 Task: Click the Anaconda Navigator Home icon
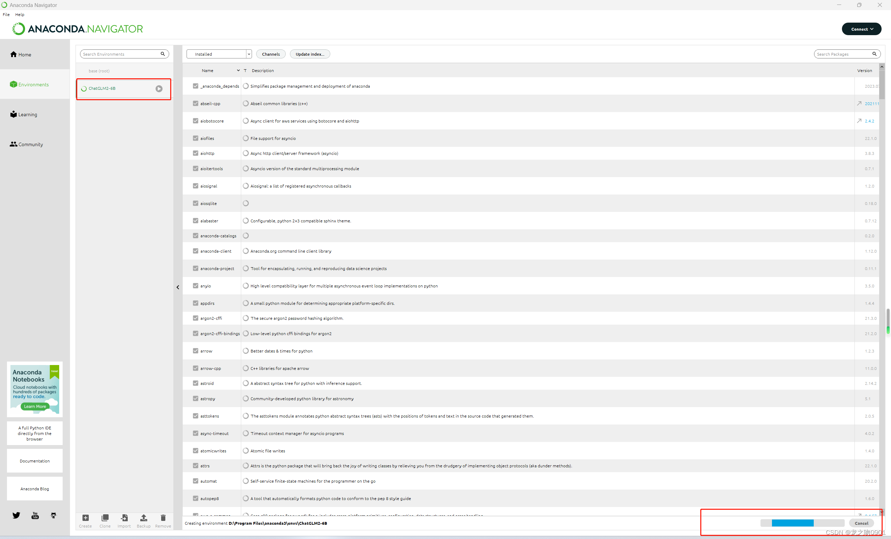pyautogui.click(x=13, y=54)
